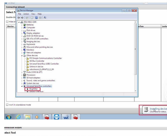Select Universal Serial Bus (USB) Controller entry
The image size is (167, 136).
tap(44, 64)
